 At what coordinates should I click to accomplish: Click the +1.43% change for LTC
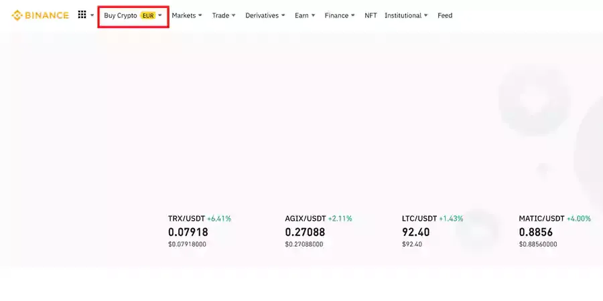[451, 219]
